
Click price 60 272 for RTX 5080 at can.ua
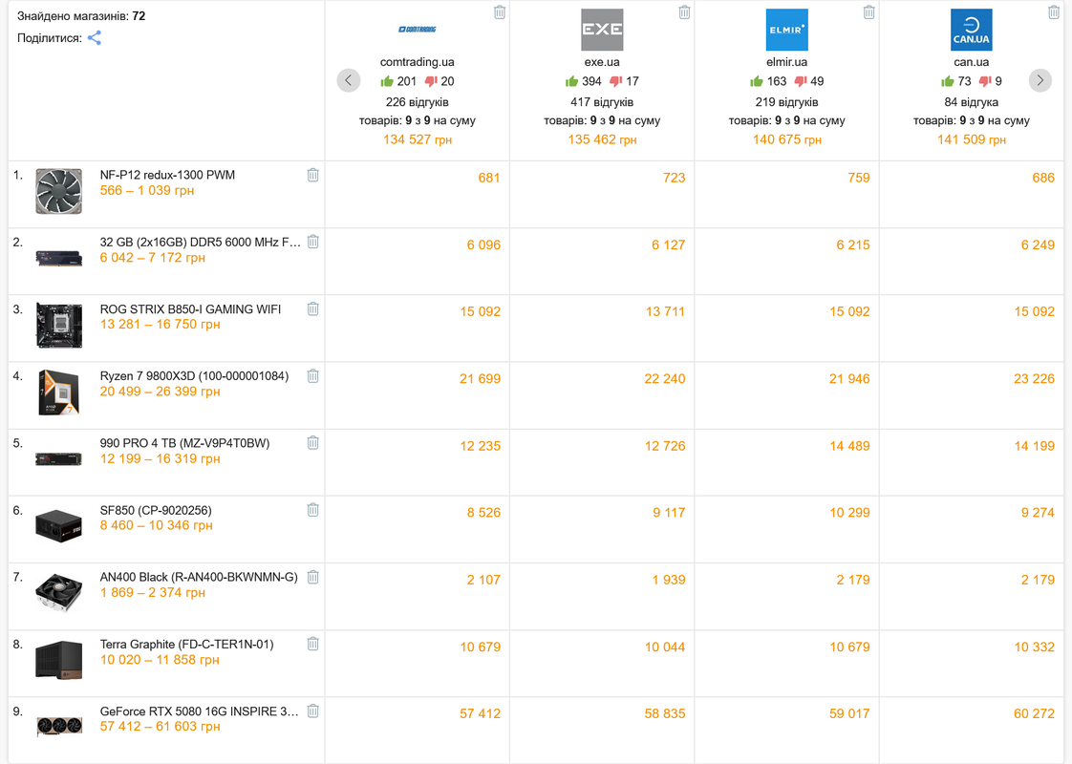coord(1034,714)
